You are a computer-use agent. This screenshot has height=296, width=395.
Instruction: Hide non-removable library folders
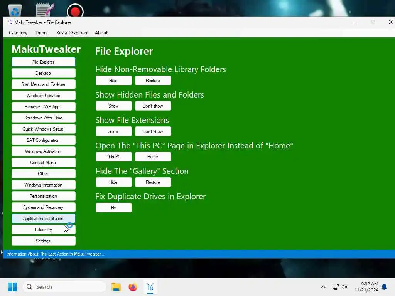114,81
